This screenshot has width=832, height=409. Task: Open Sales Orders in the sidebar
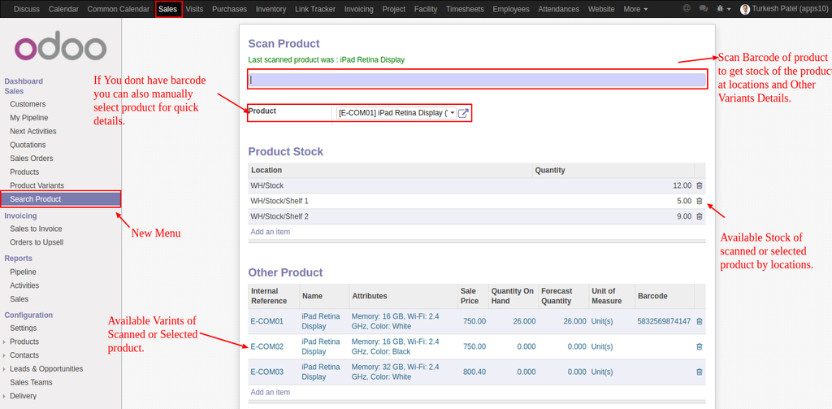tap(32, 159)
